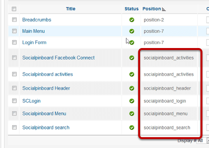
Task: Toggle Login Form status checkmark
Action: 132,43
